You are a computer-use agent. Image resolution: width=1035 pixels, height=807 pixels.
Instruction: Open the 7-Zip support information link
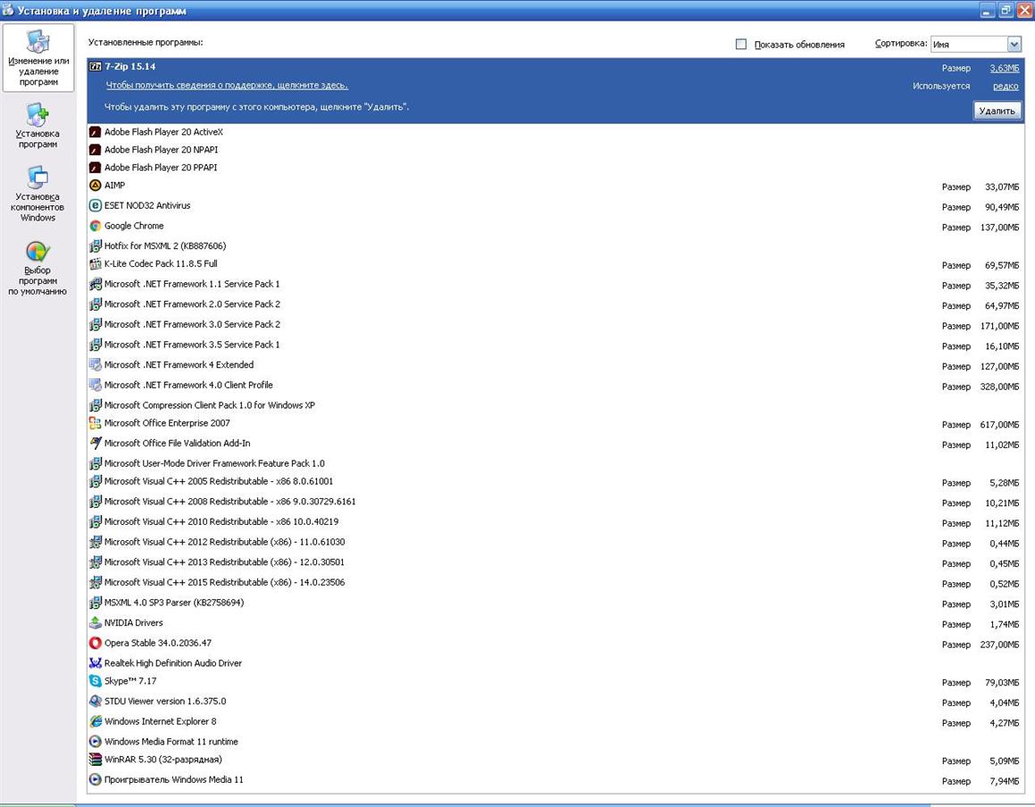(227, 85)
